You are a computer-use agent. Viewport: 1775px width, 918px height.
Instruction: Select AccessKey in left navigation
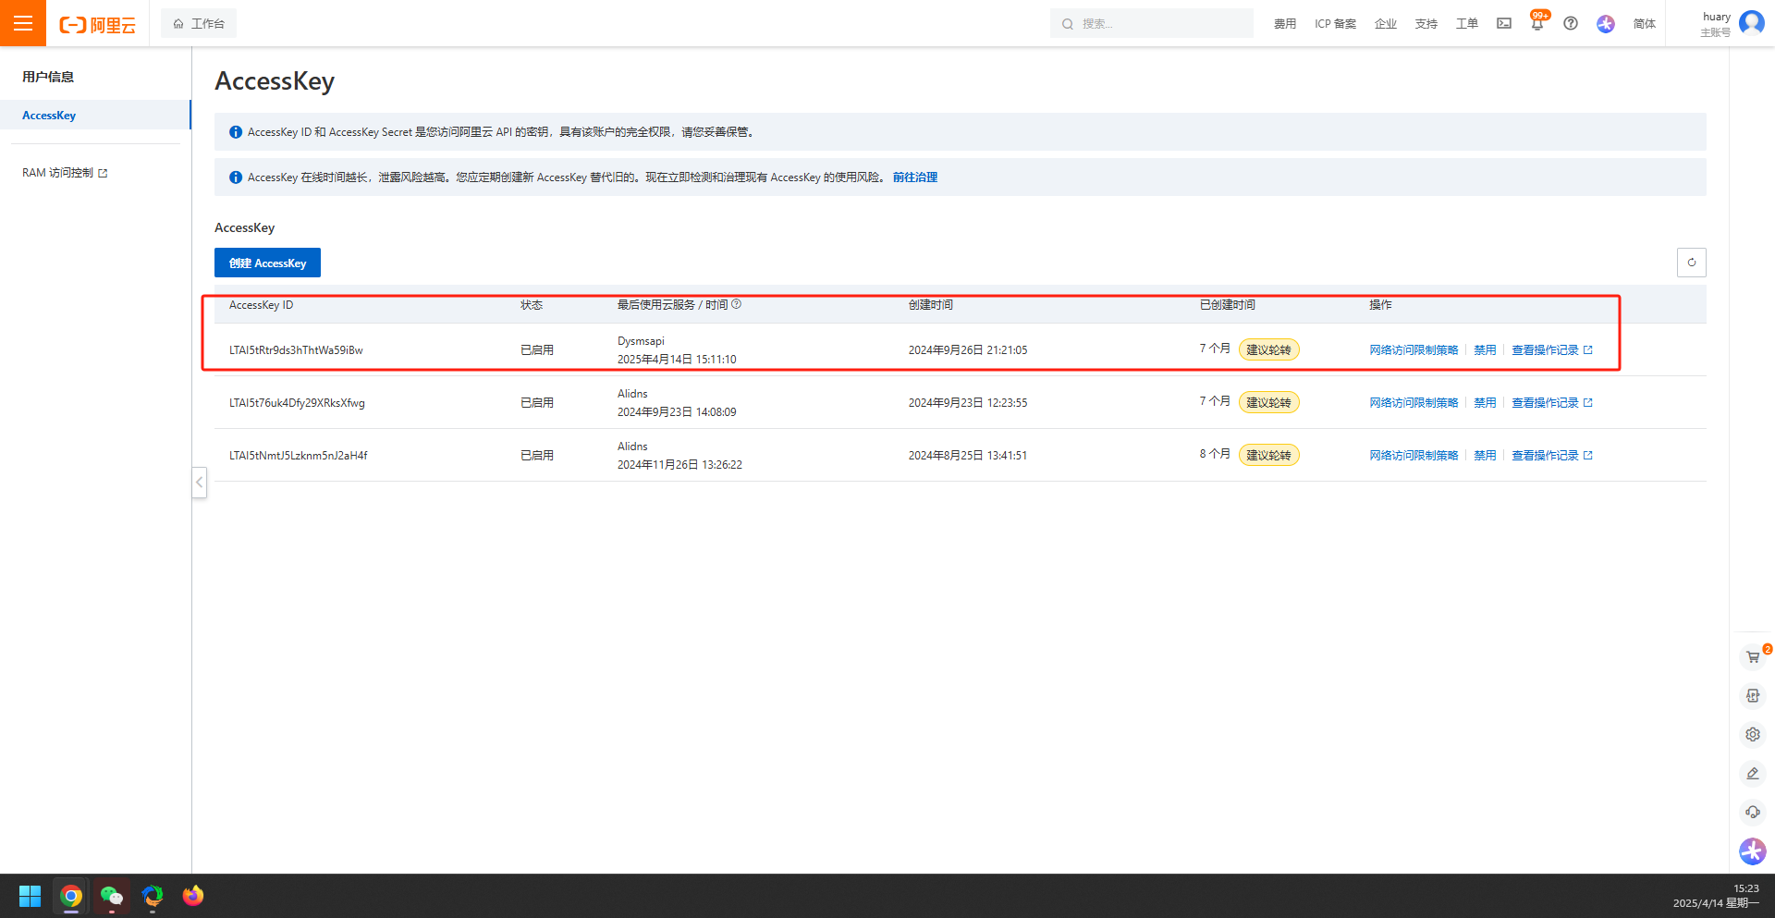coord(49,116)
